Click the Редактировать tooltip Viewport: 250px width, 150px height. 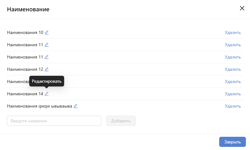click(x=47, y=81)
